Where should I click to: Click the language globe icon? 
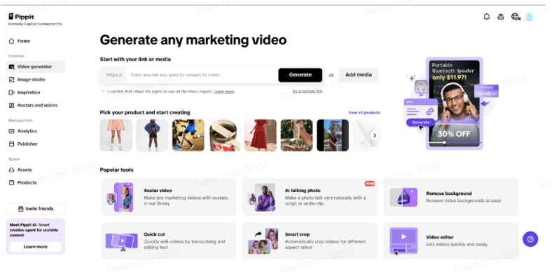tap(516, 17)
